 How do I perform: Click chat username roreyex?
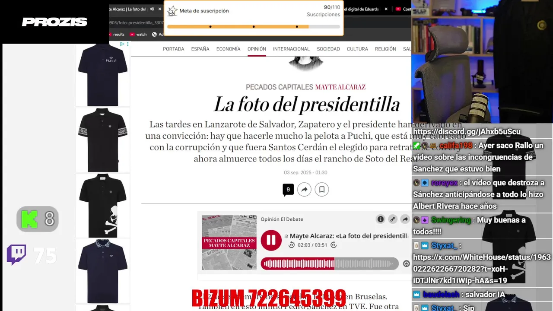444,183
